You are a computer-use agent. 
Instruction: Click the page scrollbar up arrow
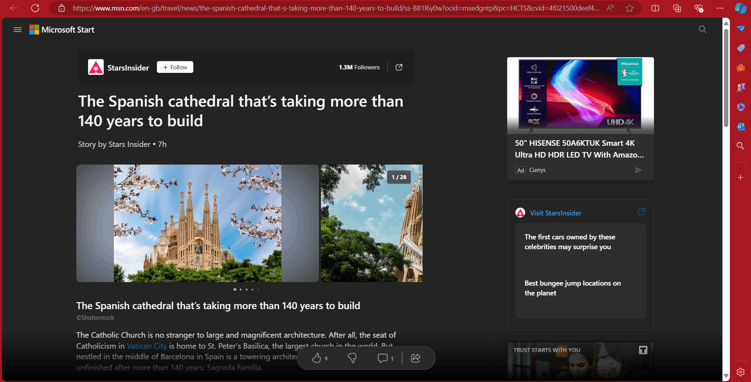click(x=726, y=23)
